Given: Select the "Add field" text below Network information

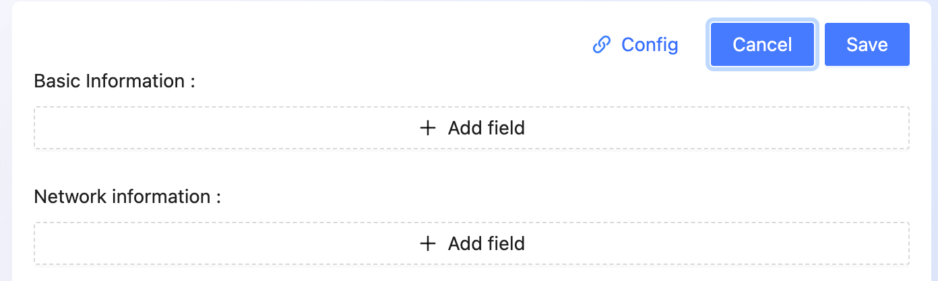Looking at the screenshot, I should pyautogui.click(x=487, y=243).
